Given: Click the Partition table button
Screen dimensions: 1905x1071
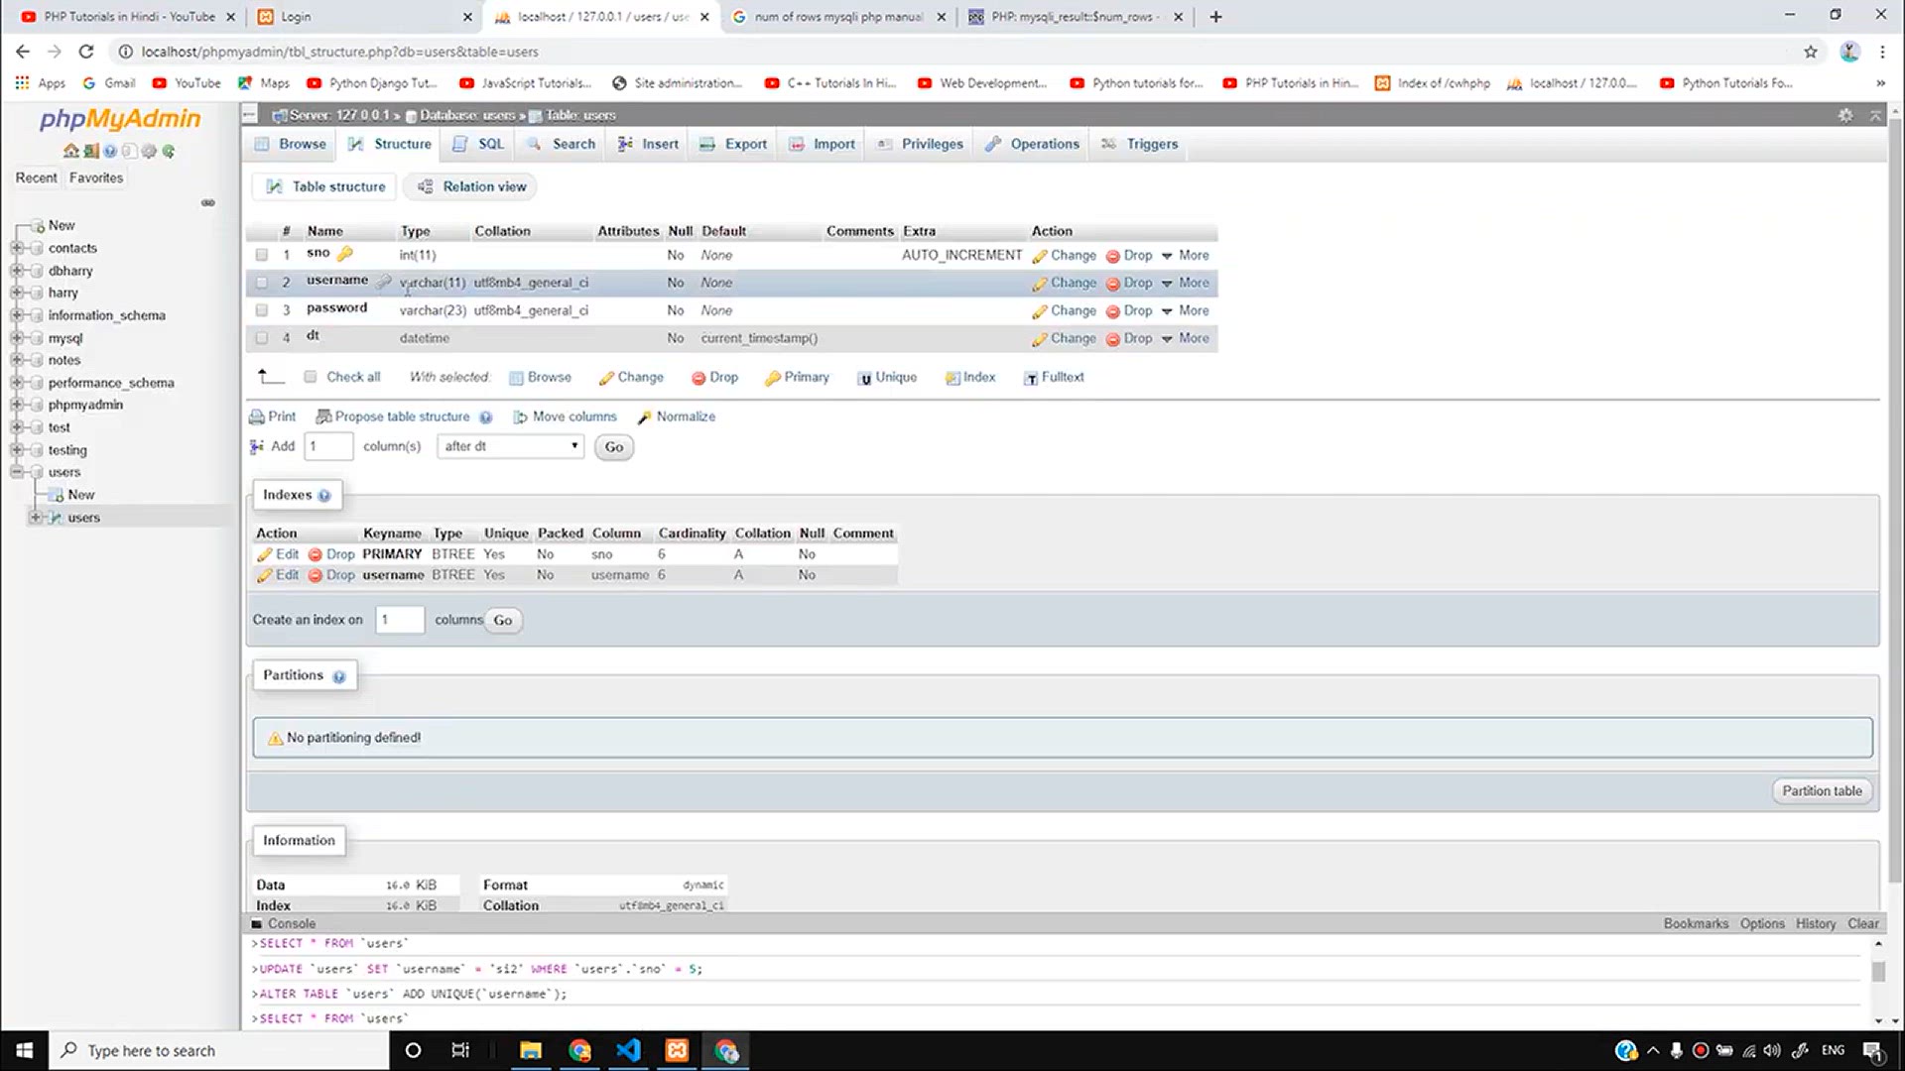Looking at the screenshot, I should pyautogui.click(x=1822, y=791).
